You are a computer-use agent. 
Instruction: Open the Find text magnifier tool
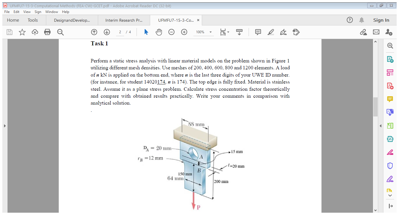[x=60, y=32]
